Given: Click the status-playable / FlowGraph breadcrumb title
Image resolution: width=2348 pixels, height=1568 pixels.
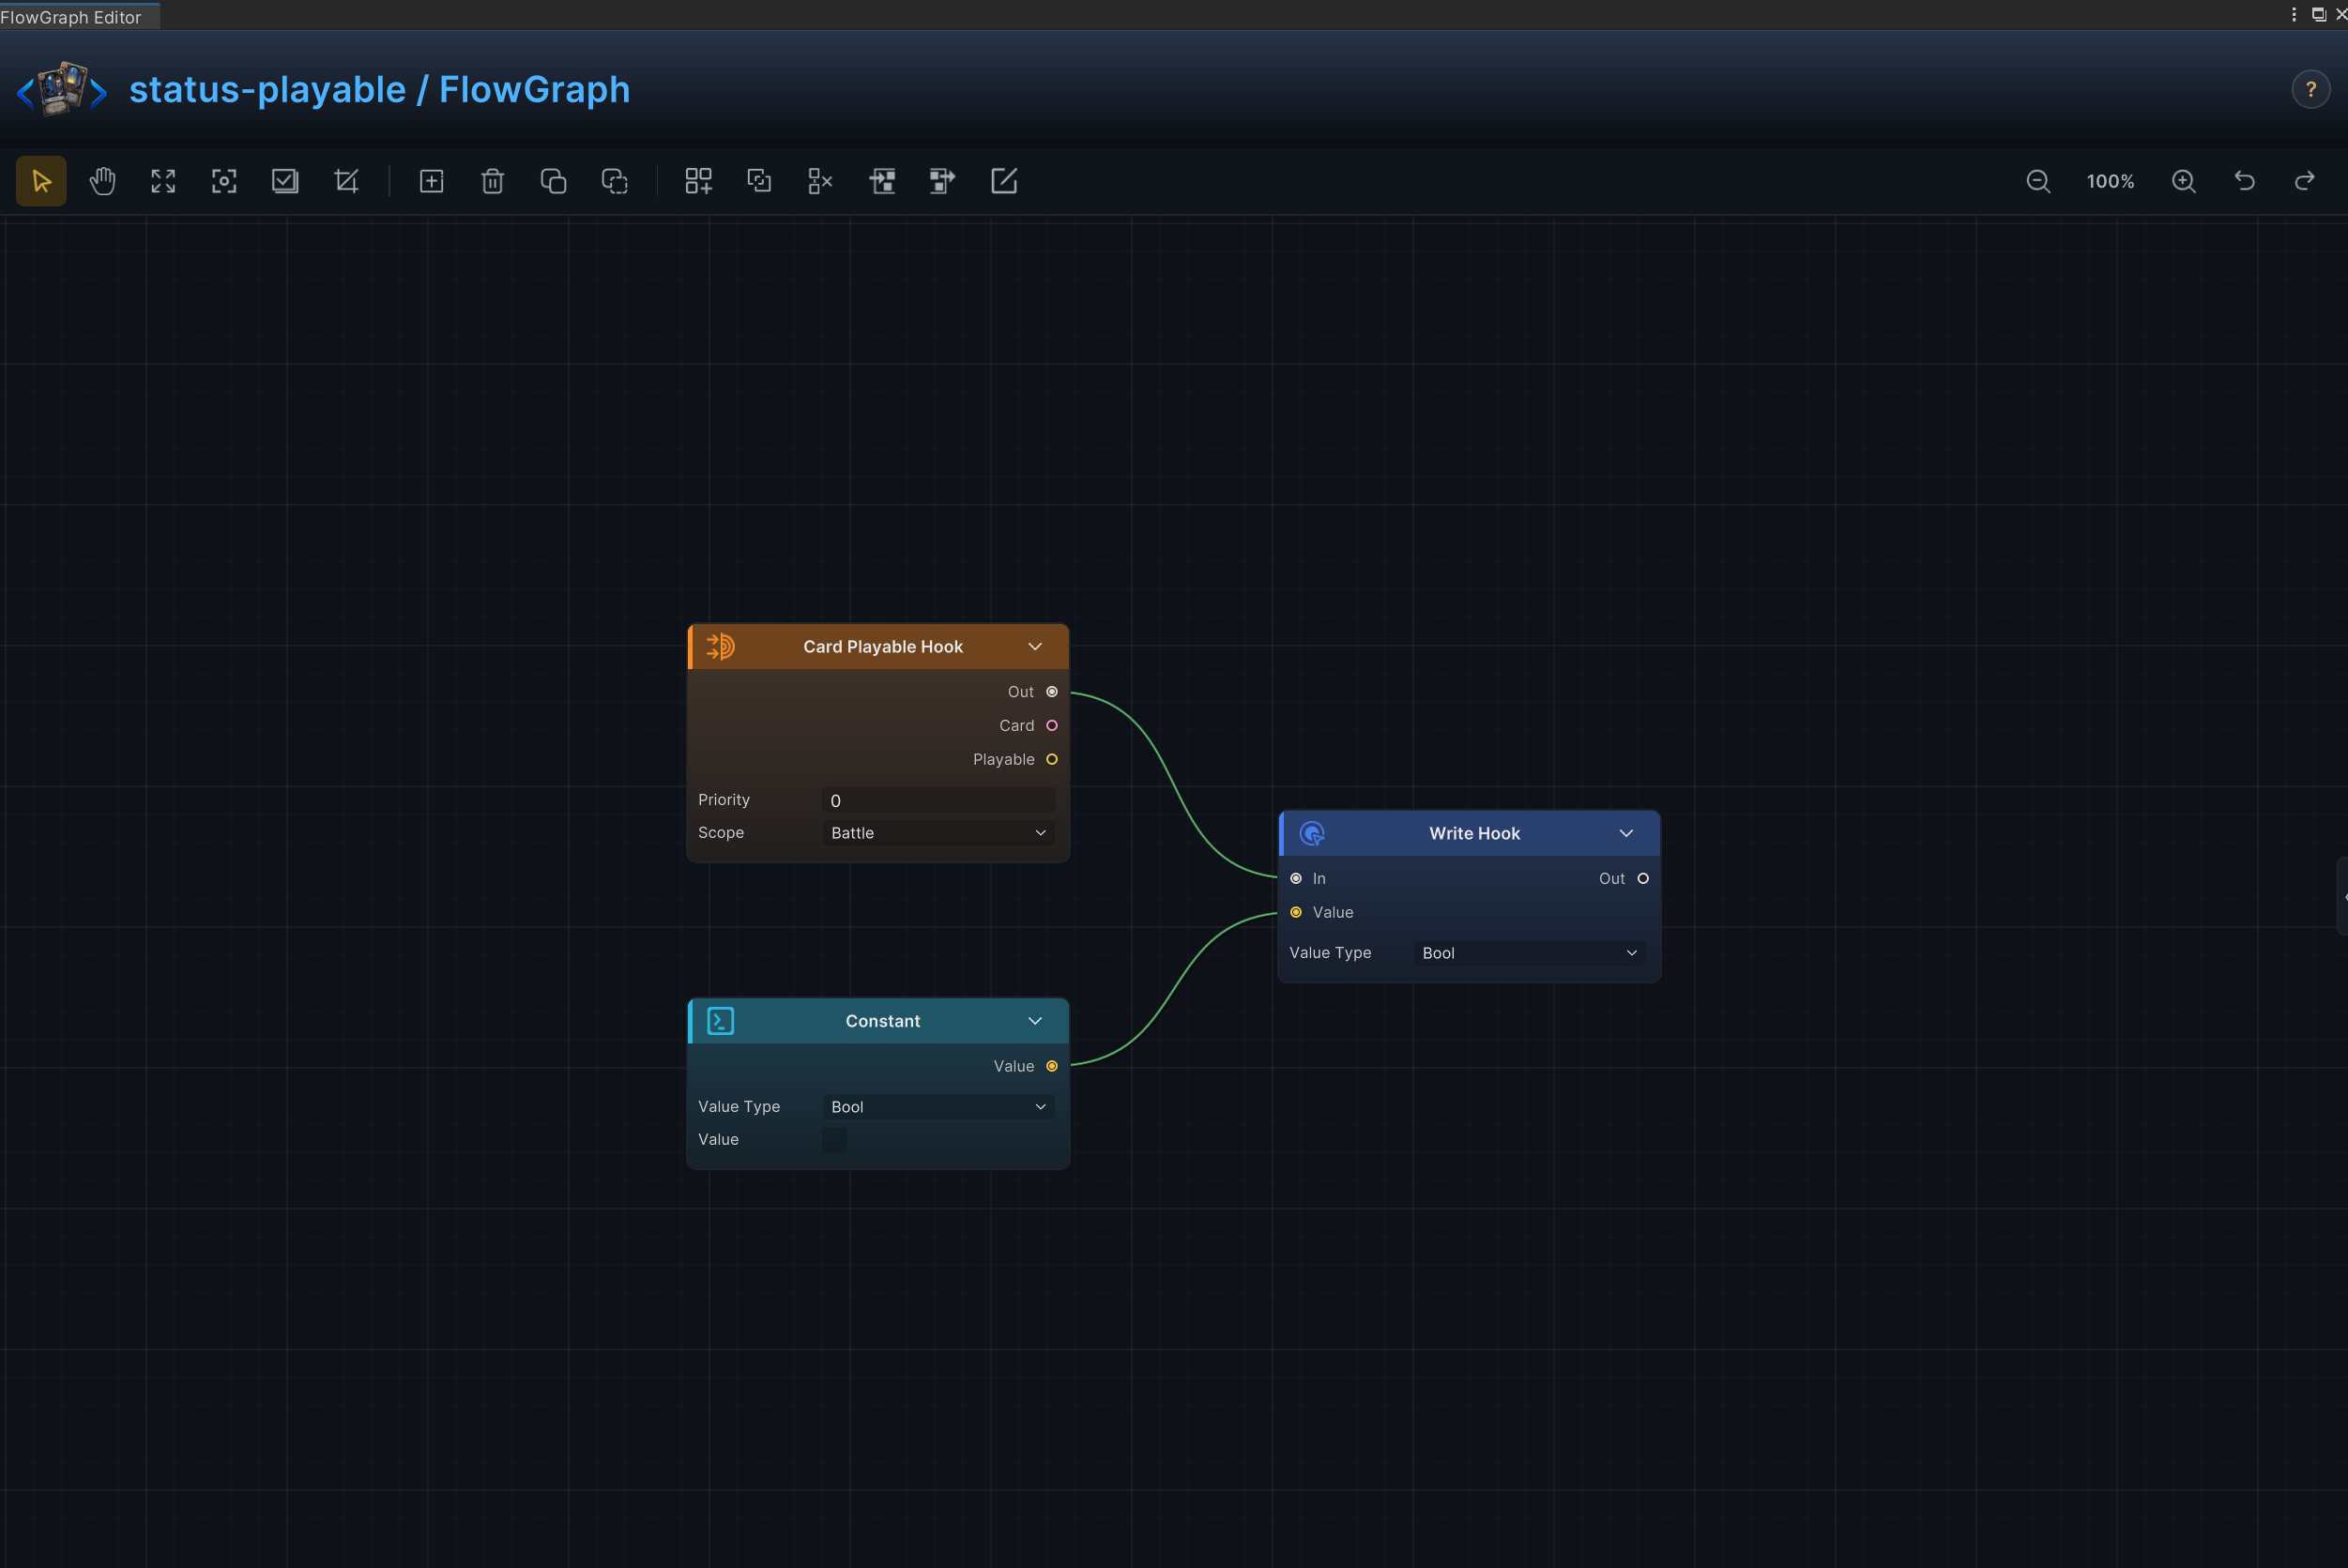Looking at the screenshot, I should coord(380,90).
